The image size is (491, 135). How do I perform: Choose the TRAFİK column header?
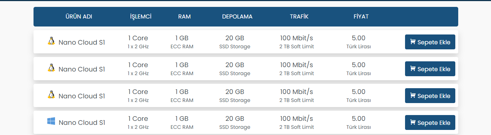299,17
